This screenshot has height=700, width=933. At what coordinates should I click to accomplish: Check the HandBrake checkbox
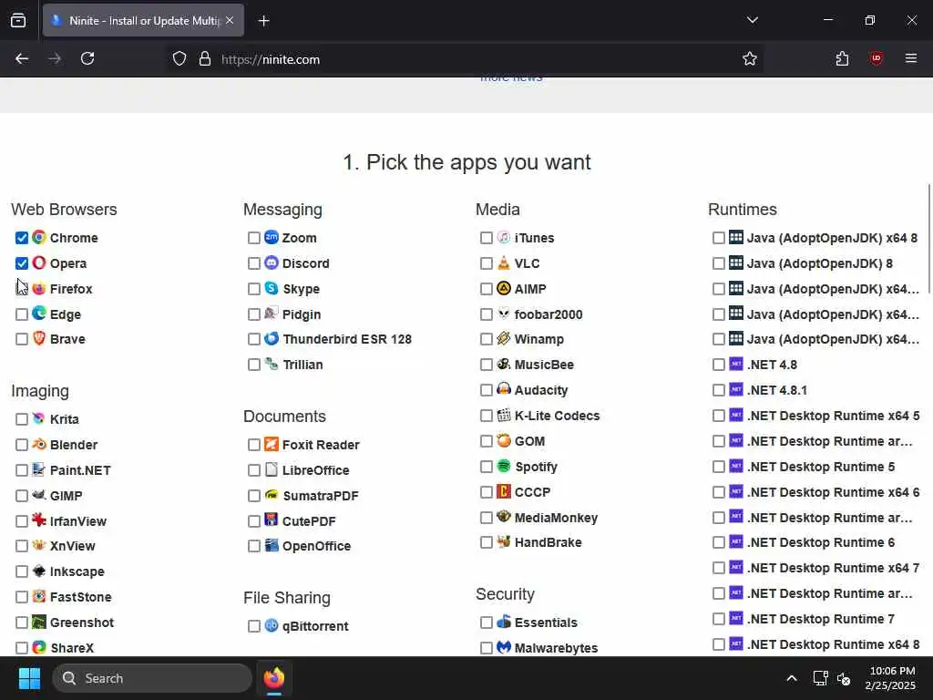[487, 542]
